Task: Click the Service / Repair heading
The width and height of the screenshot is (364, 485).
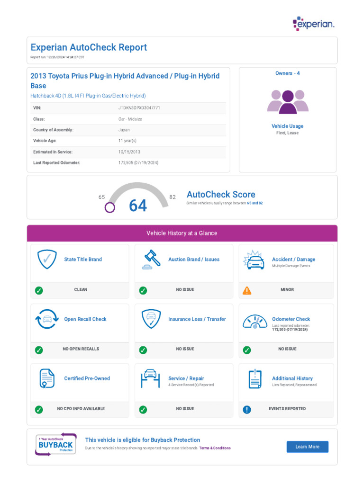Action: pyautogui.click(x=186, y=378)
